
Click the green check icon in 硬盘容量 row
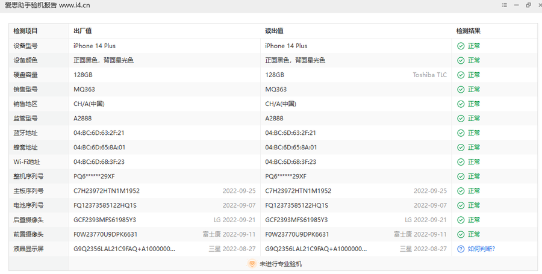click(x=461, y=75)
